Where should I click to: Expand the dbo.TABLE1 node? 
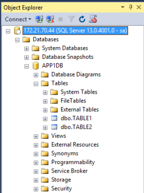click(45, 119)
